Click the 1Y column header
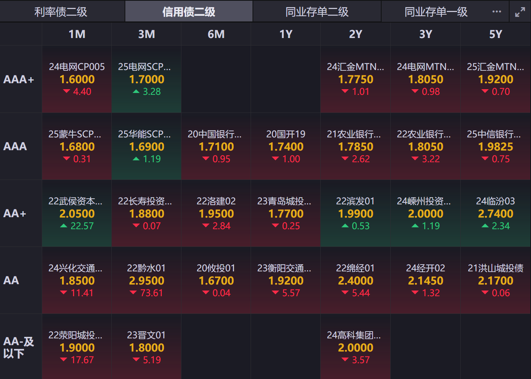This screenshot has height=379, width=531. (286, 34)
